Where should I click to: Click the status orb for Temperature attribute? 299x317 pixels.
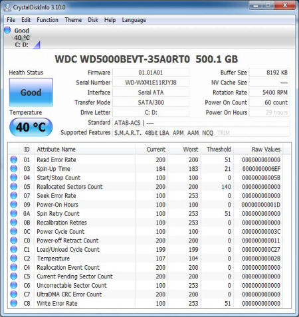pos(14,259)
